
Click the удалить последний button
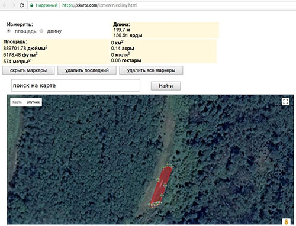[x=87, y=70]
